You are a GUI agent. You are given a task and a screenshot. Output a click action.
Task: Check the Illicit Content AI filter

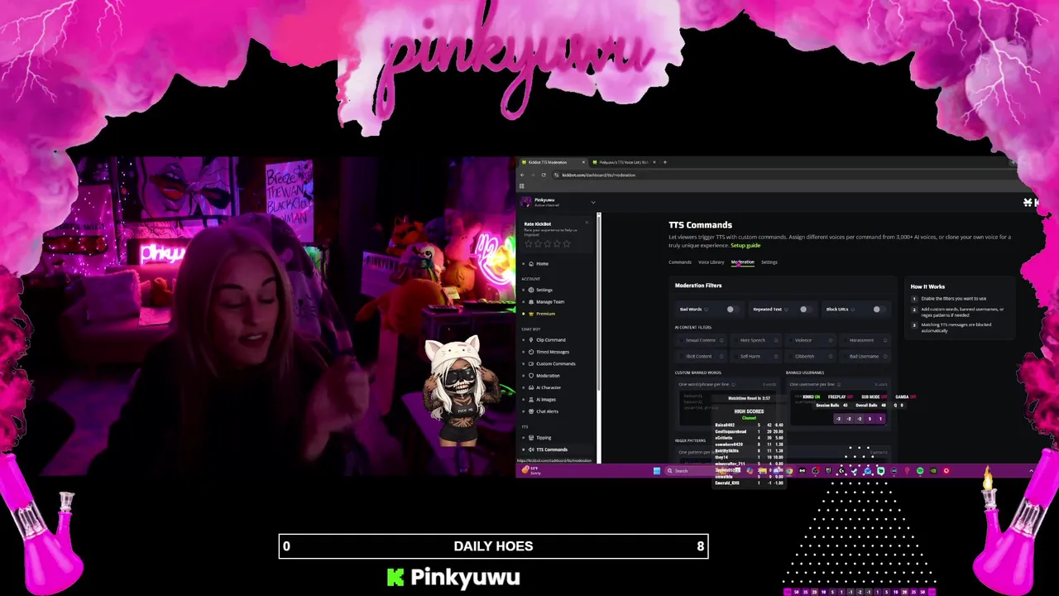[682, 357]
